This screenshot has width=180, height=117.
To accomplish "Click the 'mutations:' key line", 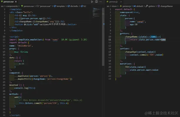I will [127, 64].
